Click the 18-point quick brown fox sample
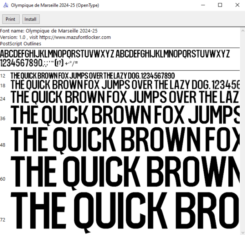 (x=125, y=84)
